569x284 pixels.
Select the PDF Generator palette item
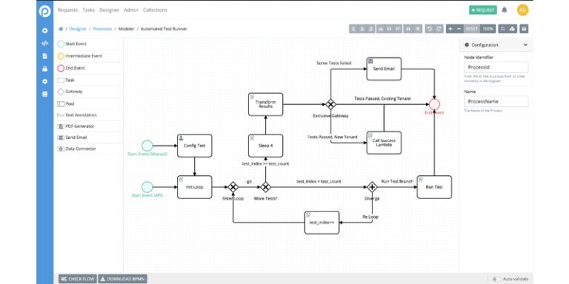coord(88,126)
